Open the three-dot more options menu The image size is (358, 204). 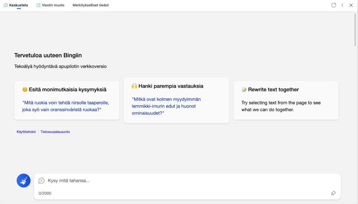click(x=342, y=5)
